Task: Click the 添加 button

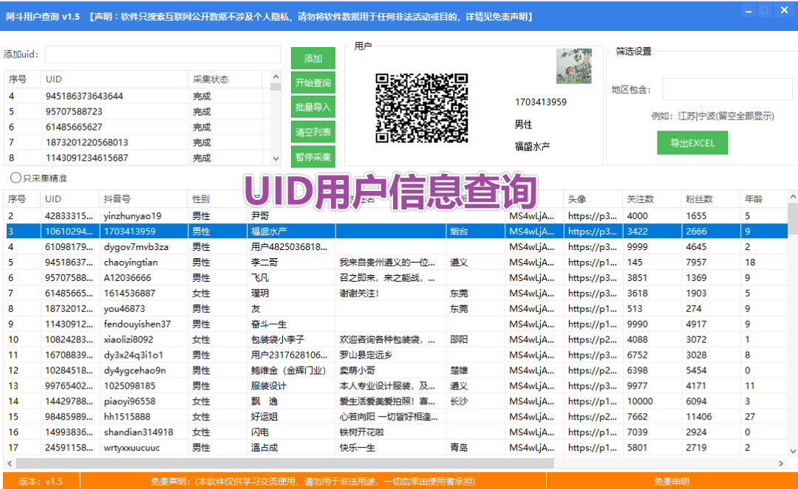Action: 313,58
